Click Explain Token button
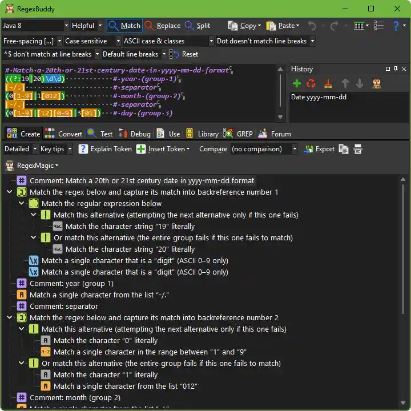This screenshot has height=411, width=411. pos(105,149)
